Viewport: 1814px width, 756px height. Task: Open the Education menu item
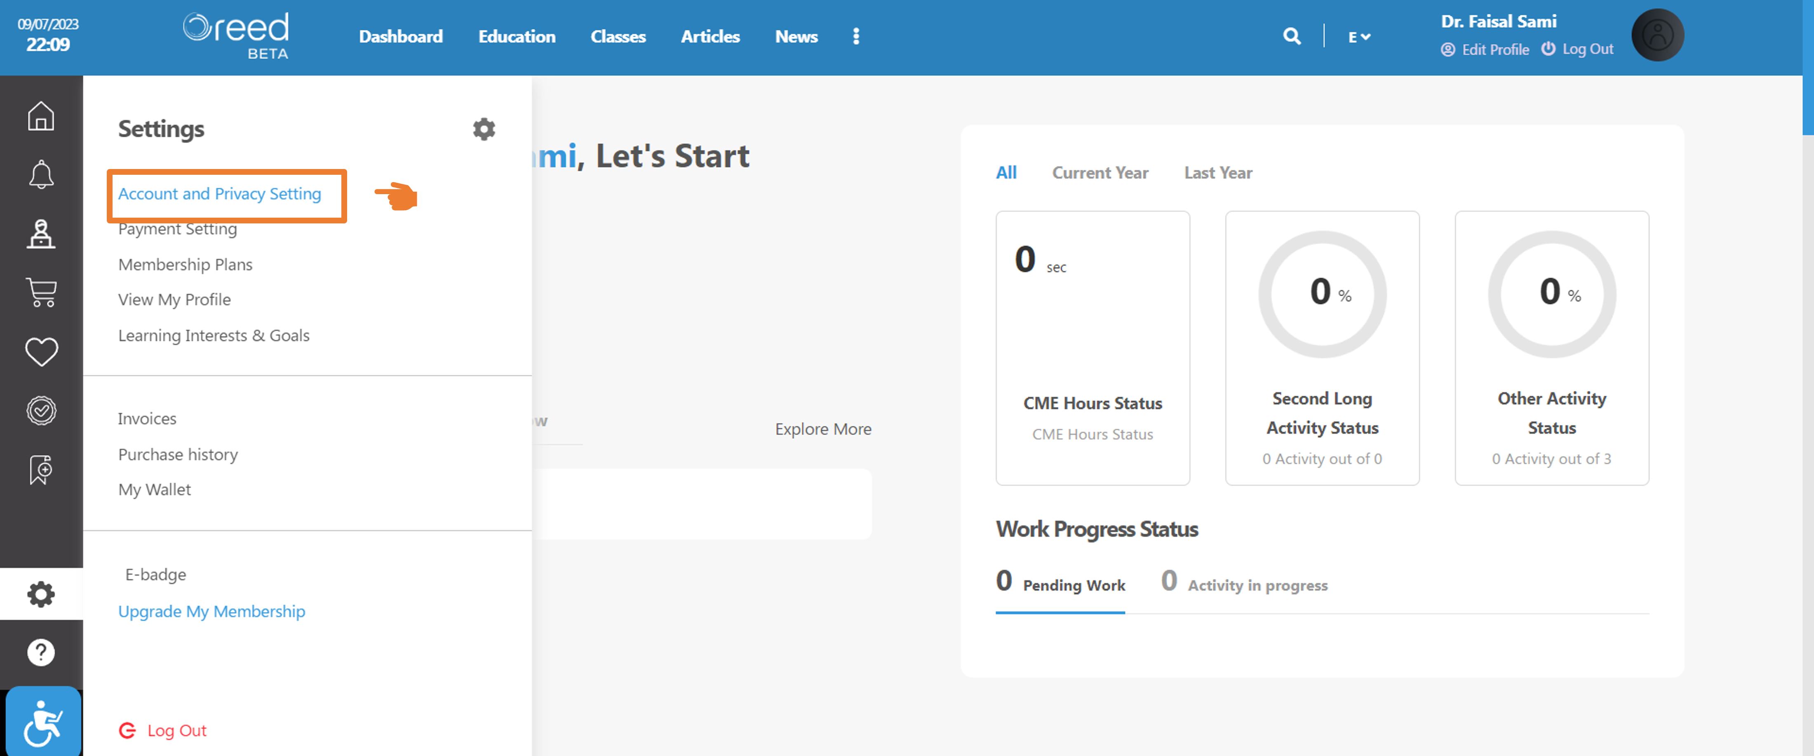[517, 36]
